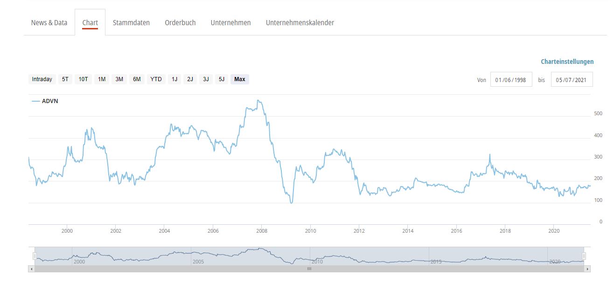Click the bis end date field

pos(572,80)
